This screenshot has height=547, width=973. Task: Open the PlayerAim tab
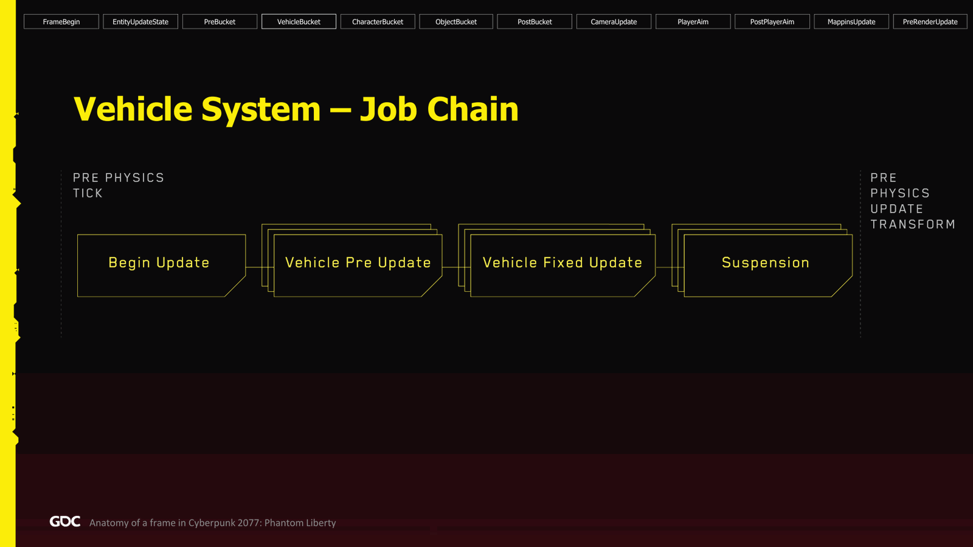click(693, 22)
